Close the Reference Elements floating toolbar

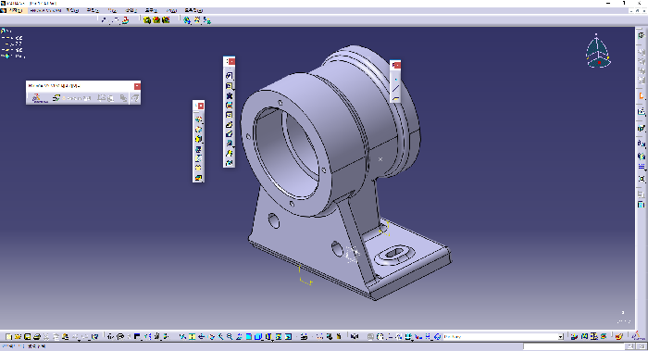[397, 66]
